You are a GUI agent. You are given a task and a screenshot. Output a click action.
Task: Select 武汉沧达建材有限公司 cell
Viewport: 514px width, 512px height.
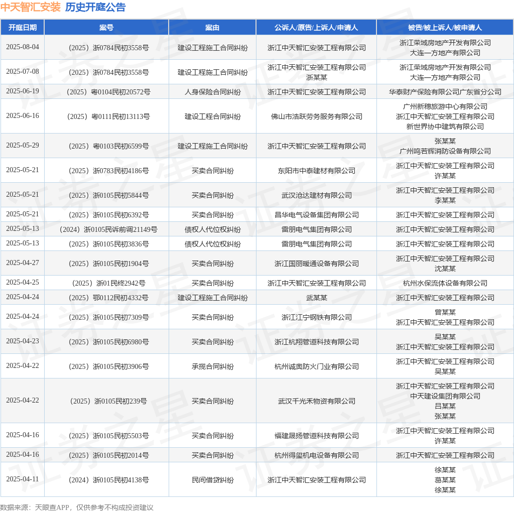click(316, 195)
